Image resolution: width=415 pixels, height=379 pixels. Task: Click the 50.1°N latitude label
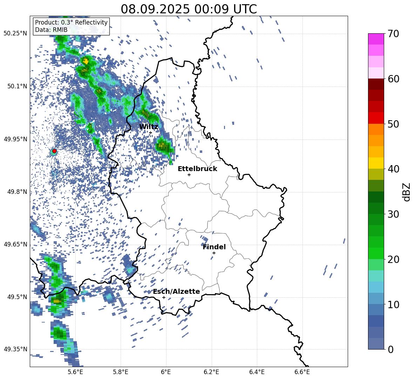(17, 86)
